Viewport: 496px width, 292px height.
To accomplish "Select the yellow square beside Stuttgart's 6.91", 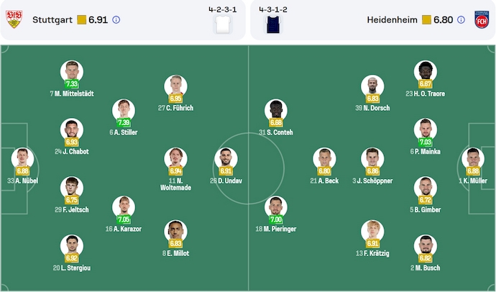I will (81, 20).
